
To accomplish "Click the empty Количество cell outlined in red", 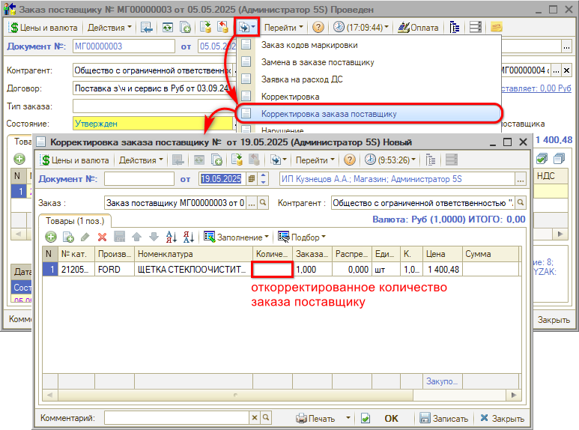I will click(272, 270).
